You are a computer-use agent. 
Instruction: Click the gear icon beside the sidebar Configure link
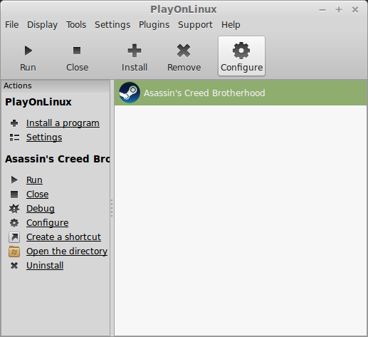tap(14, 223)
